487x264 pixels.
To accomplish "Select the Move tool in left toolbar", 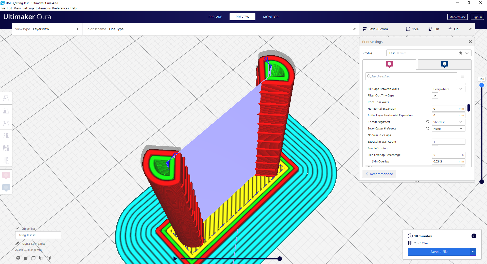I will (x=6, y=98).
